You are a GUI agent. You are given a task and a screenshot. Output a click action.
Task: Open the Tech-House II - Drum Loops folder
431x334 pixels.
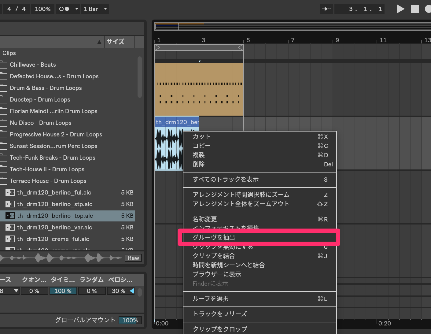[68, 169]
